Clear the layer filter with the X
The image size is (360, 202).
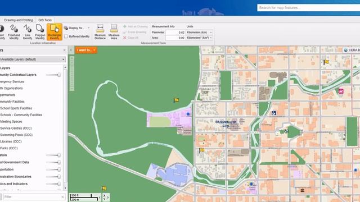click(62, 197)
